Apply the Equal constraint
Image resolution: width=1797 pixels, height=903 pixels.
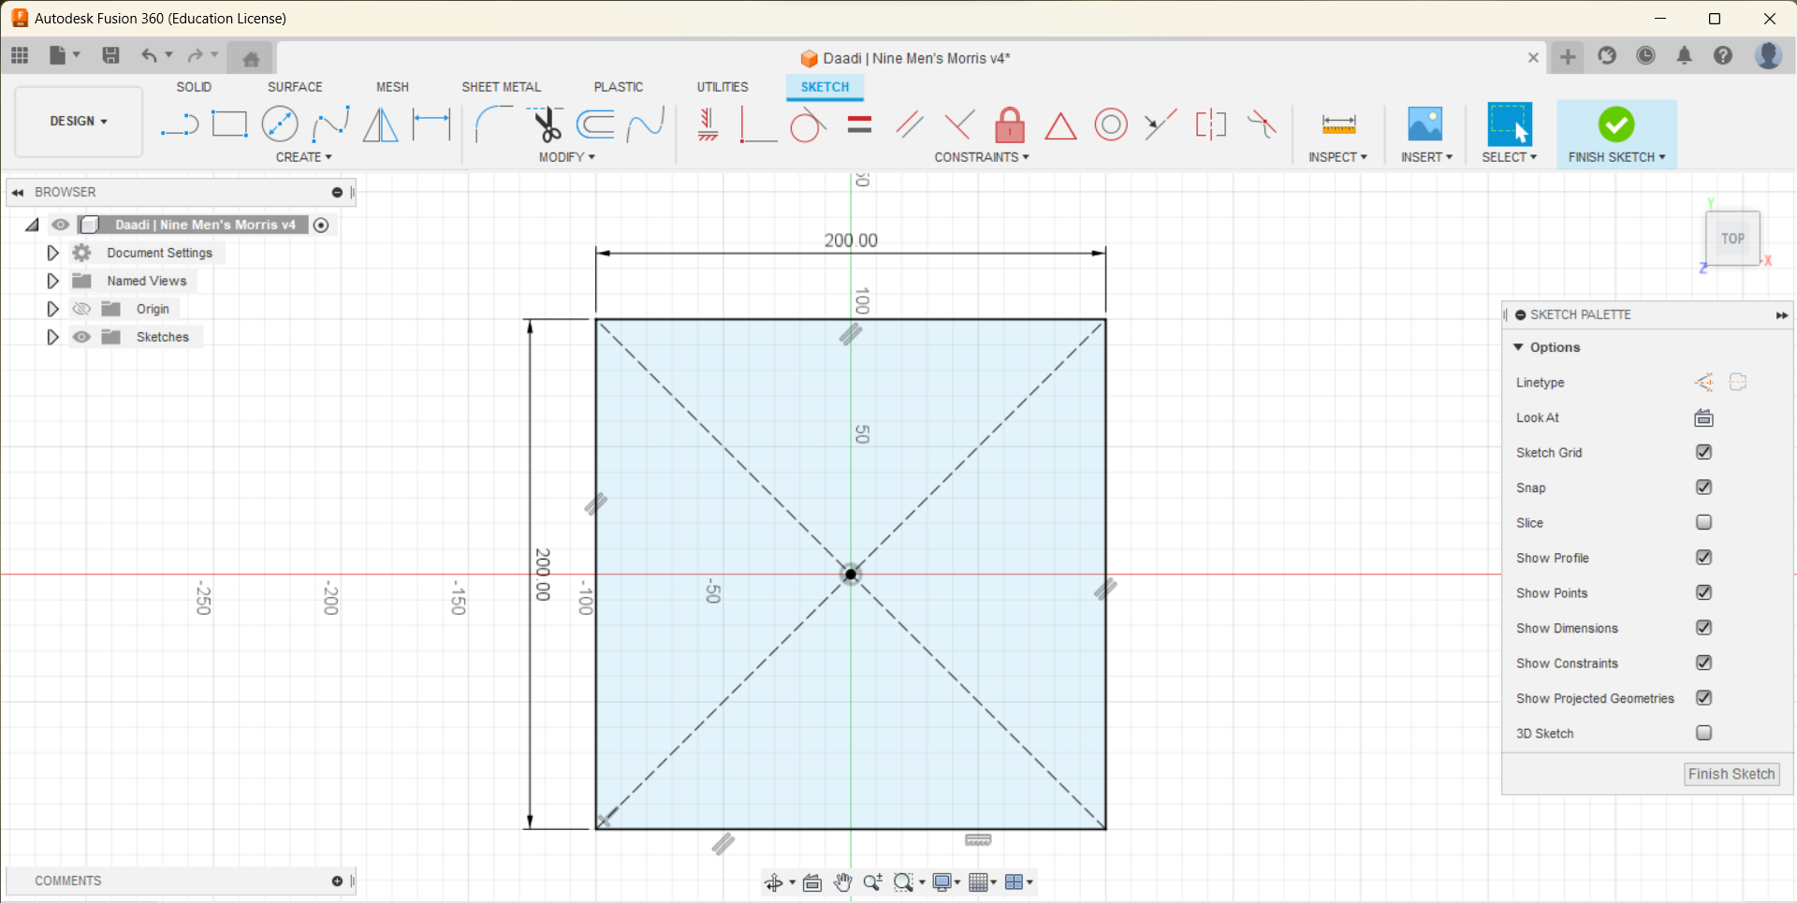click(x=859, y=124)
